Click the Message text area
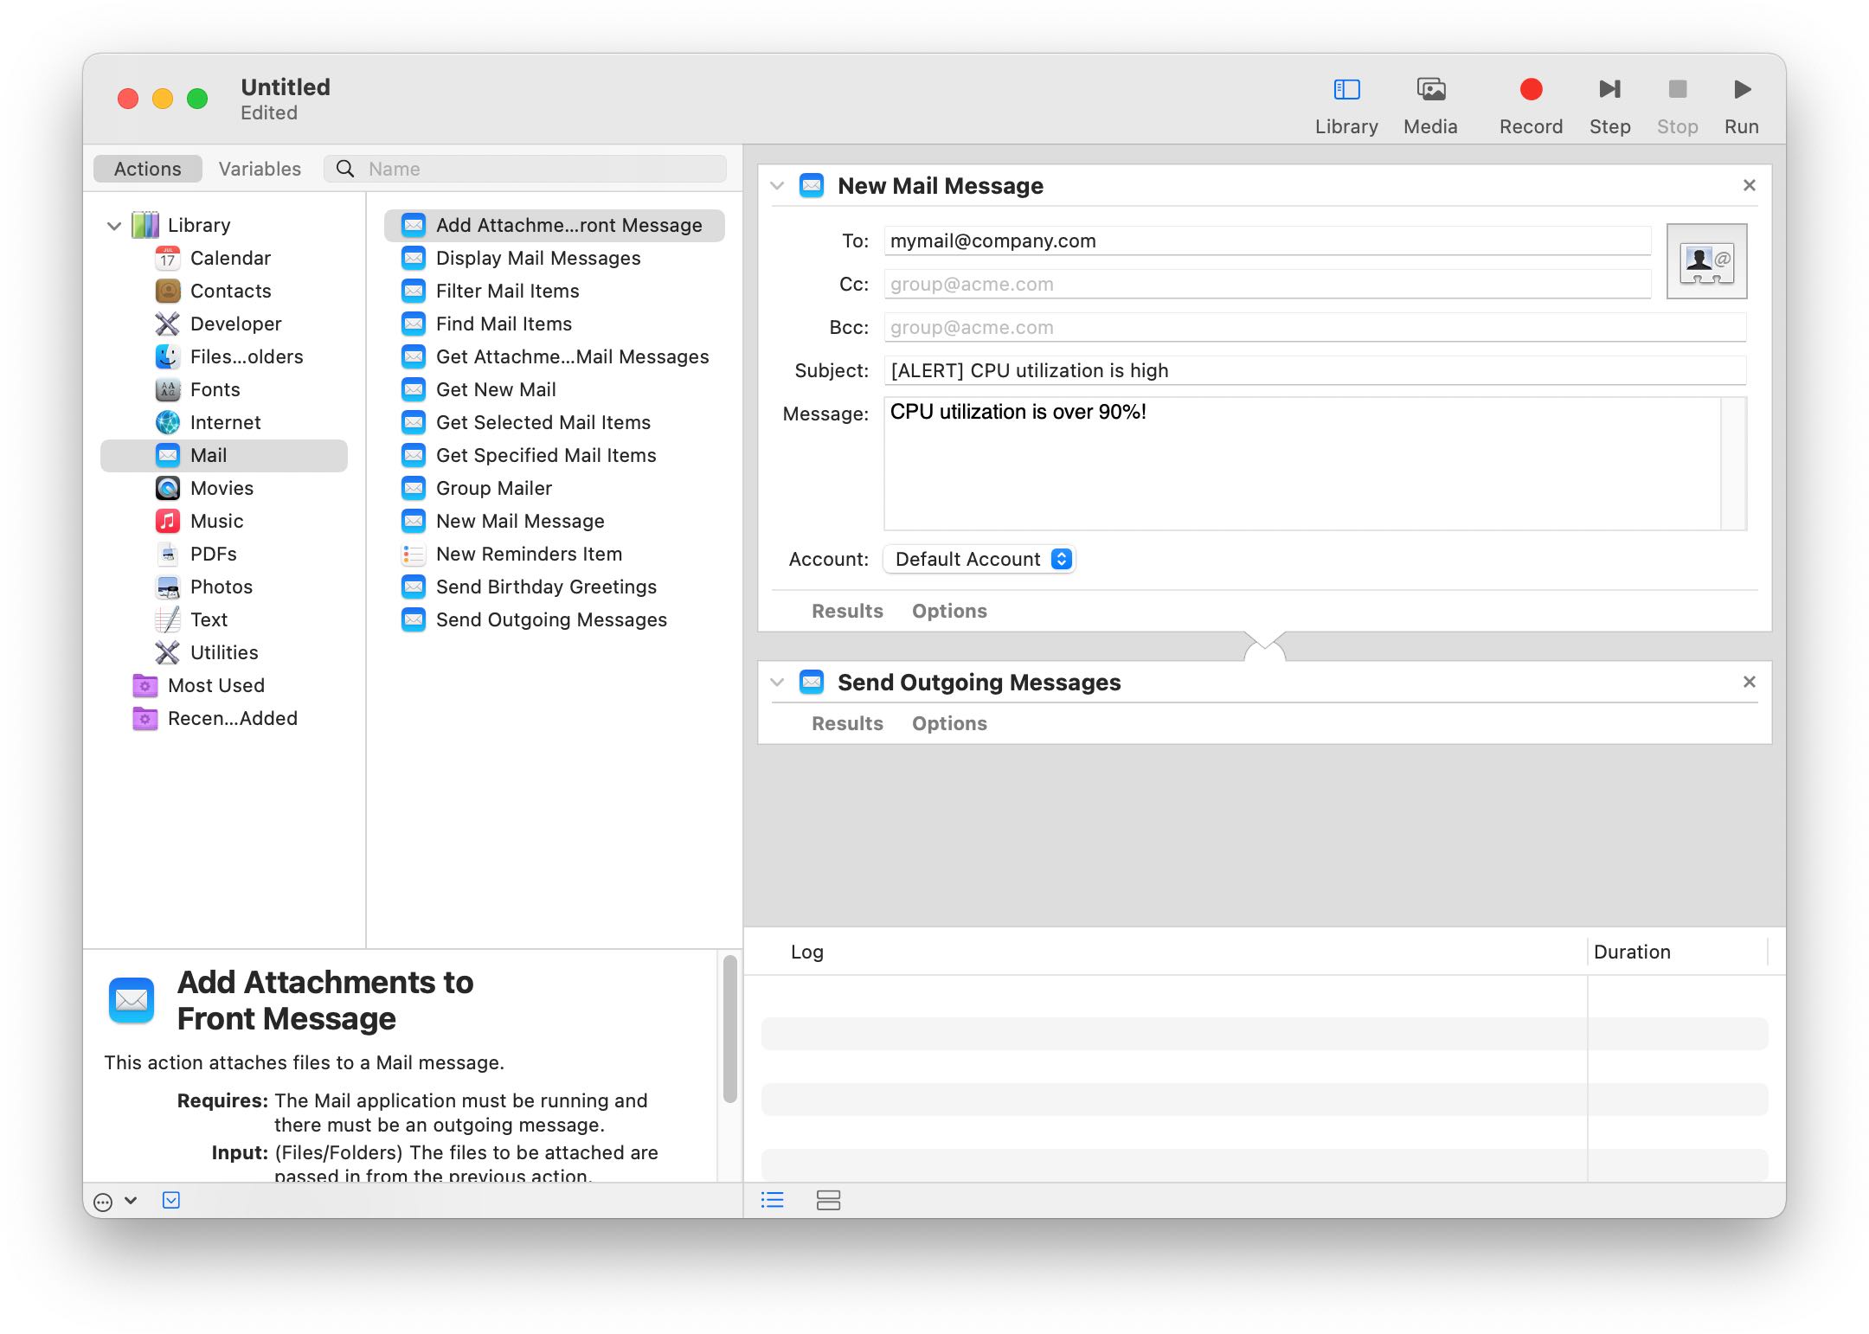 click(x=1302, y=464)
